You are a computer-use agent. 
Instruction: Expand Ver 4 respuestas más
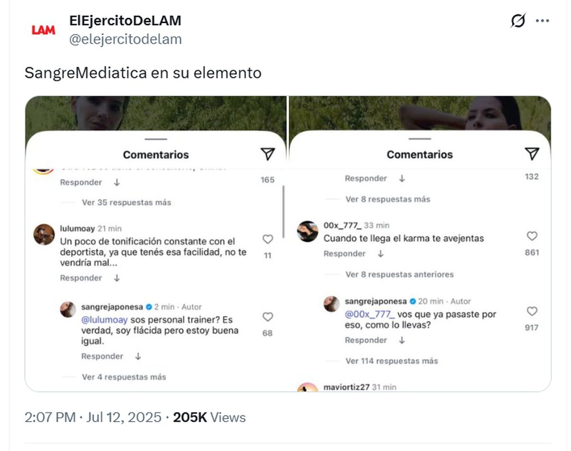click(x=124, y=377)
